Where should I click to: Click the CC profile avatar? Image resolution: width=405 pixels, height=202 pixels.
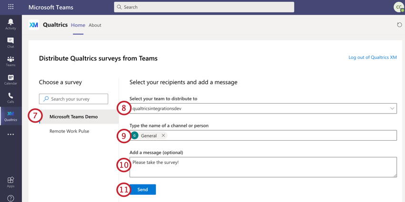tap(398, 7)
